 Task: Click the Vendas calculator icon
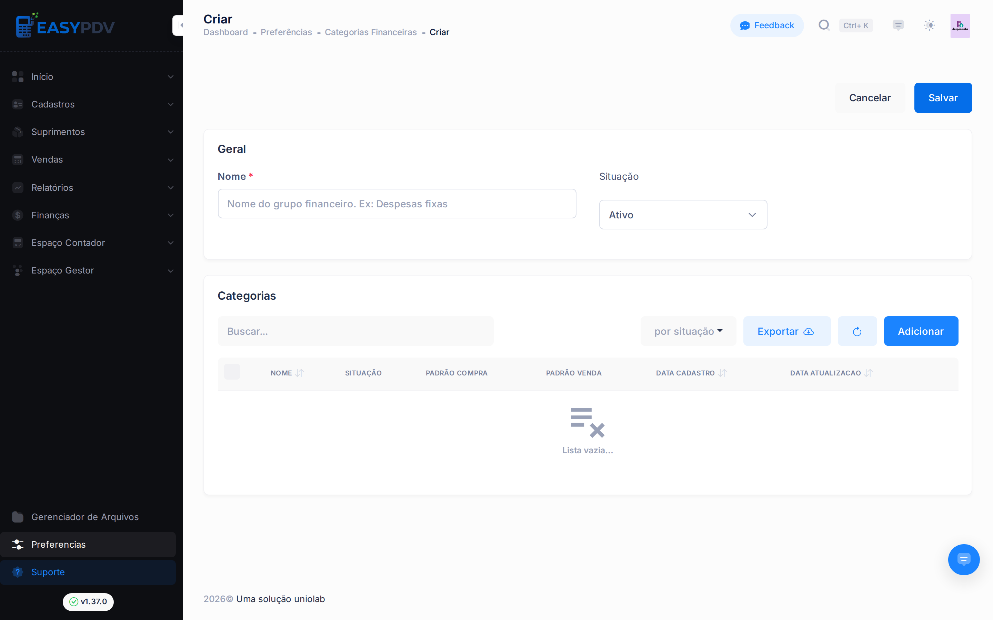tap(18, 159)
